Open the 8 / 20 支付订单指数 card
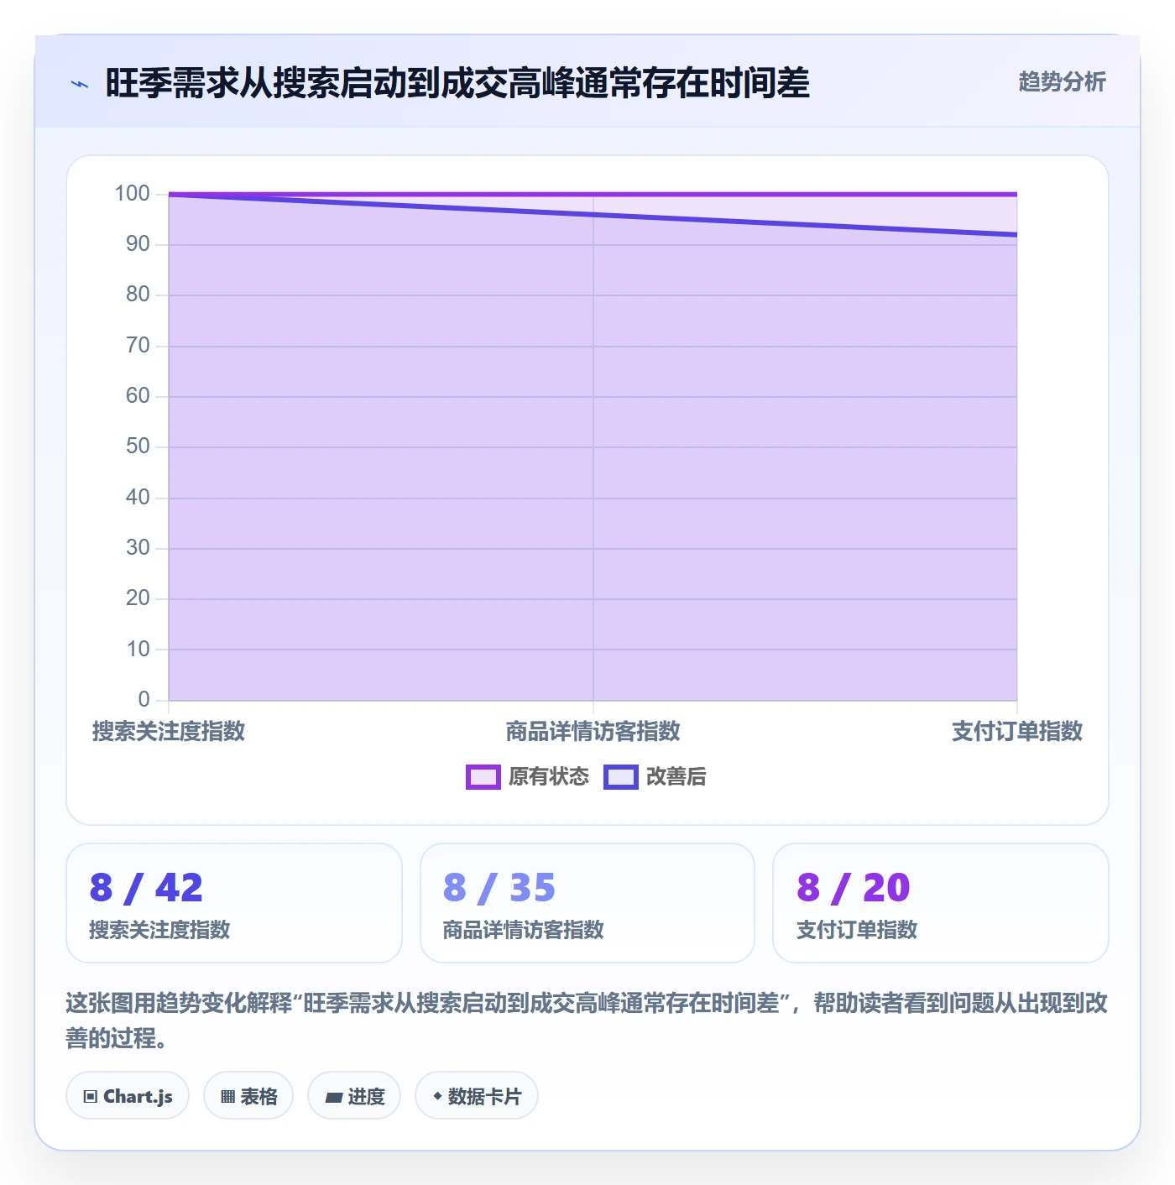Image resolution: width=1175 pixels, height=1185 pixels. tap(941, 903)
